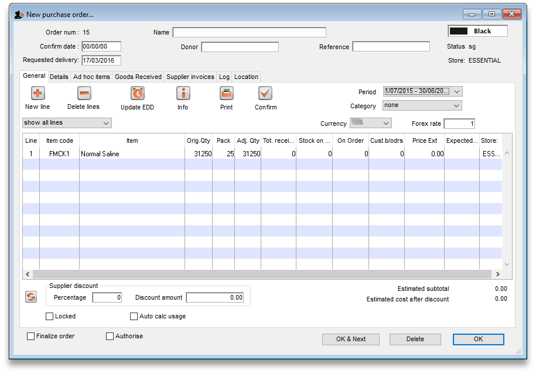Toggle the Auto calc usage checkbox
Image resolution: width=536 pixels, height=374 pixels.
[x=134, y=317]
